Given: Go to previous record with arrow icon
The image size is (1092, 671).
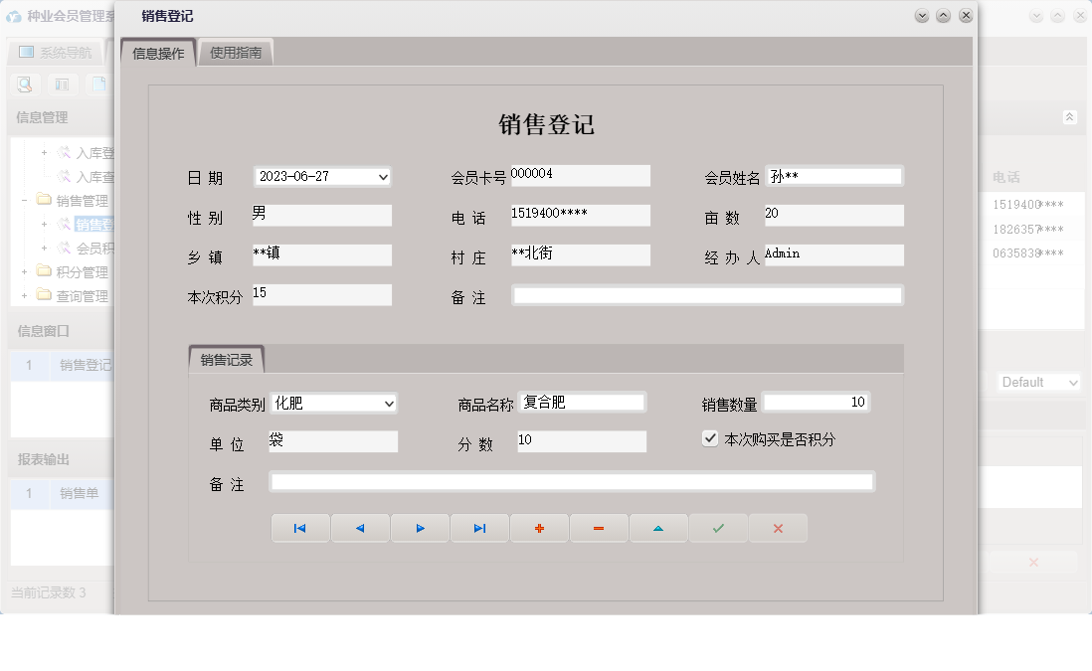Looking at the screenshot, I should point(360,528).
